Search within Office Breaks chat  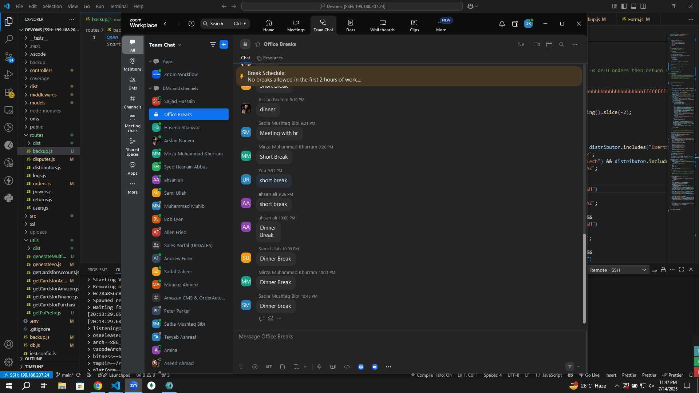pyautogui.click(x=561, y=44)
